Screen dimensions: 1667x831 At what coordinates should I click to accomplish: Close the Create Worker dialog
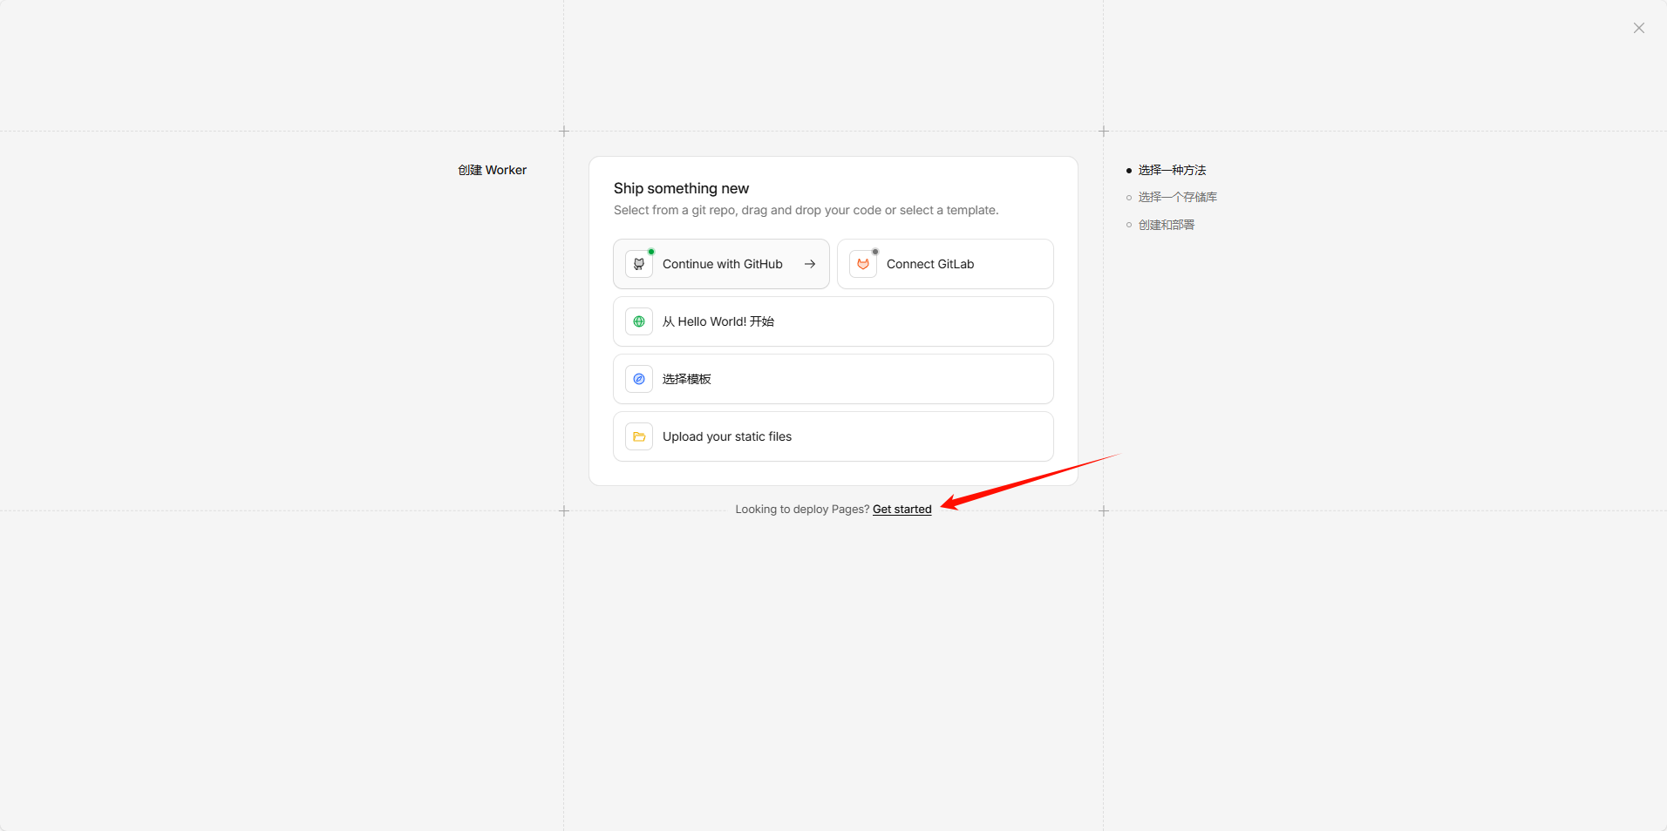(1639, 28)
